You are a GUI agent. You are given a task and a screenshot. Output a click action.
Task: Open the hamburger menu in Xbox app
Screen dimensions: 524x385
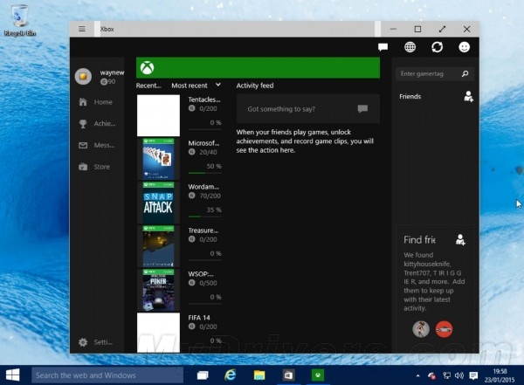click(x=82, y=29)
